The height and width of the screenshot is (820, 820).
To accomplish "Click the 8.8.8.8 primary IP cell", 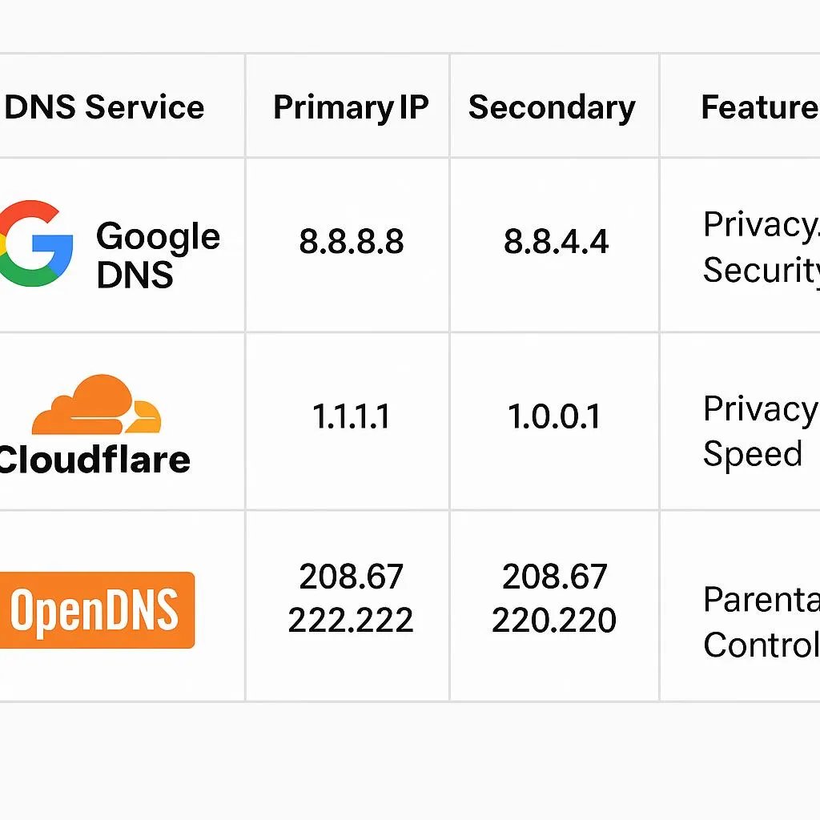I will 351,242.
